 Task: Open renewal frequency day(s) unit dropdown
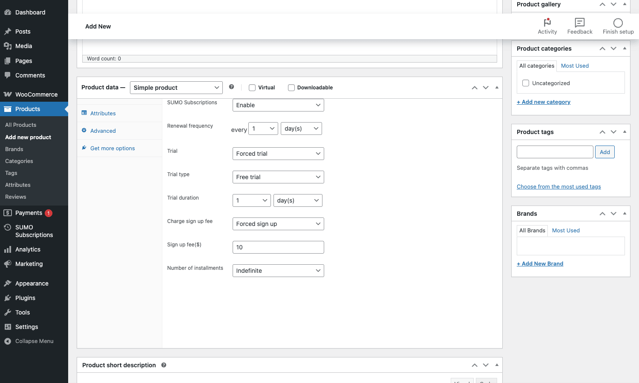(x=302, y=129)
